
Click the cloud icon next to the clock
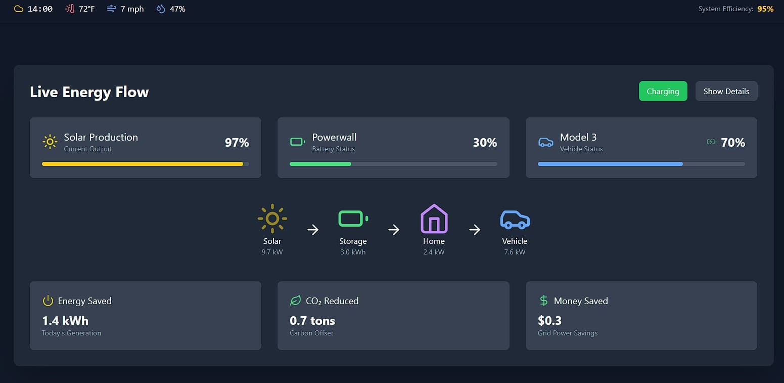[19, 8]
